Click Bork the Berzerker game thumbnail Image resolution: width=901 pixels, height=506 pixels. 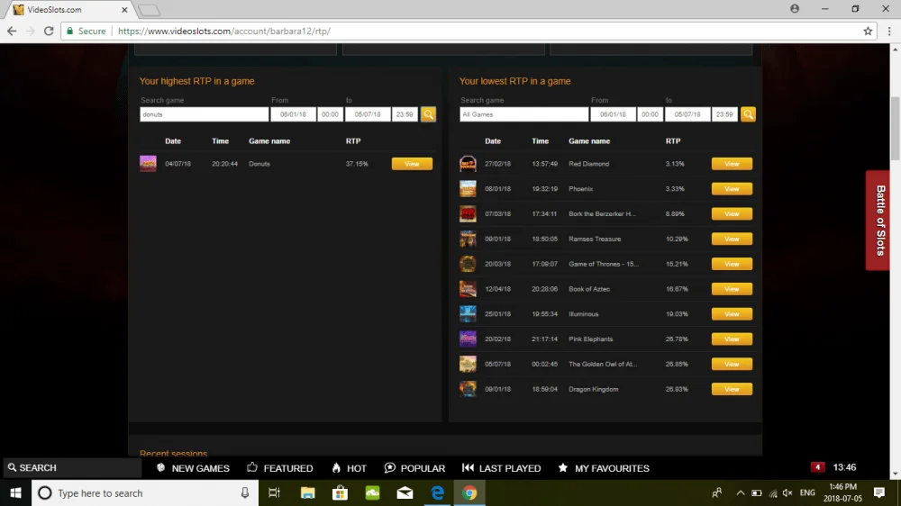click(x=468, y=213)
